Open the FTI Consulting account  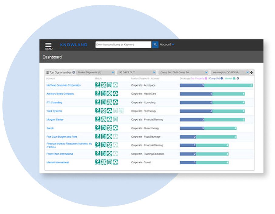point(54,102)
